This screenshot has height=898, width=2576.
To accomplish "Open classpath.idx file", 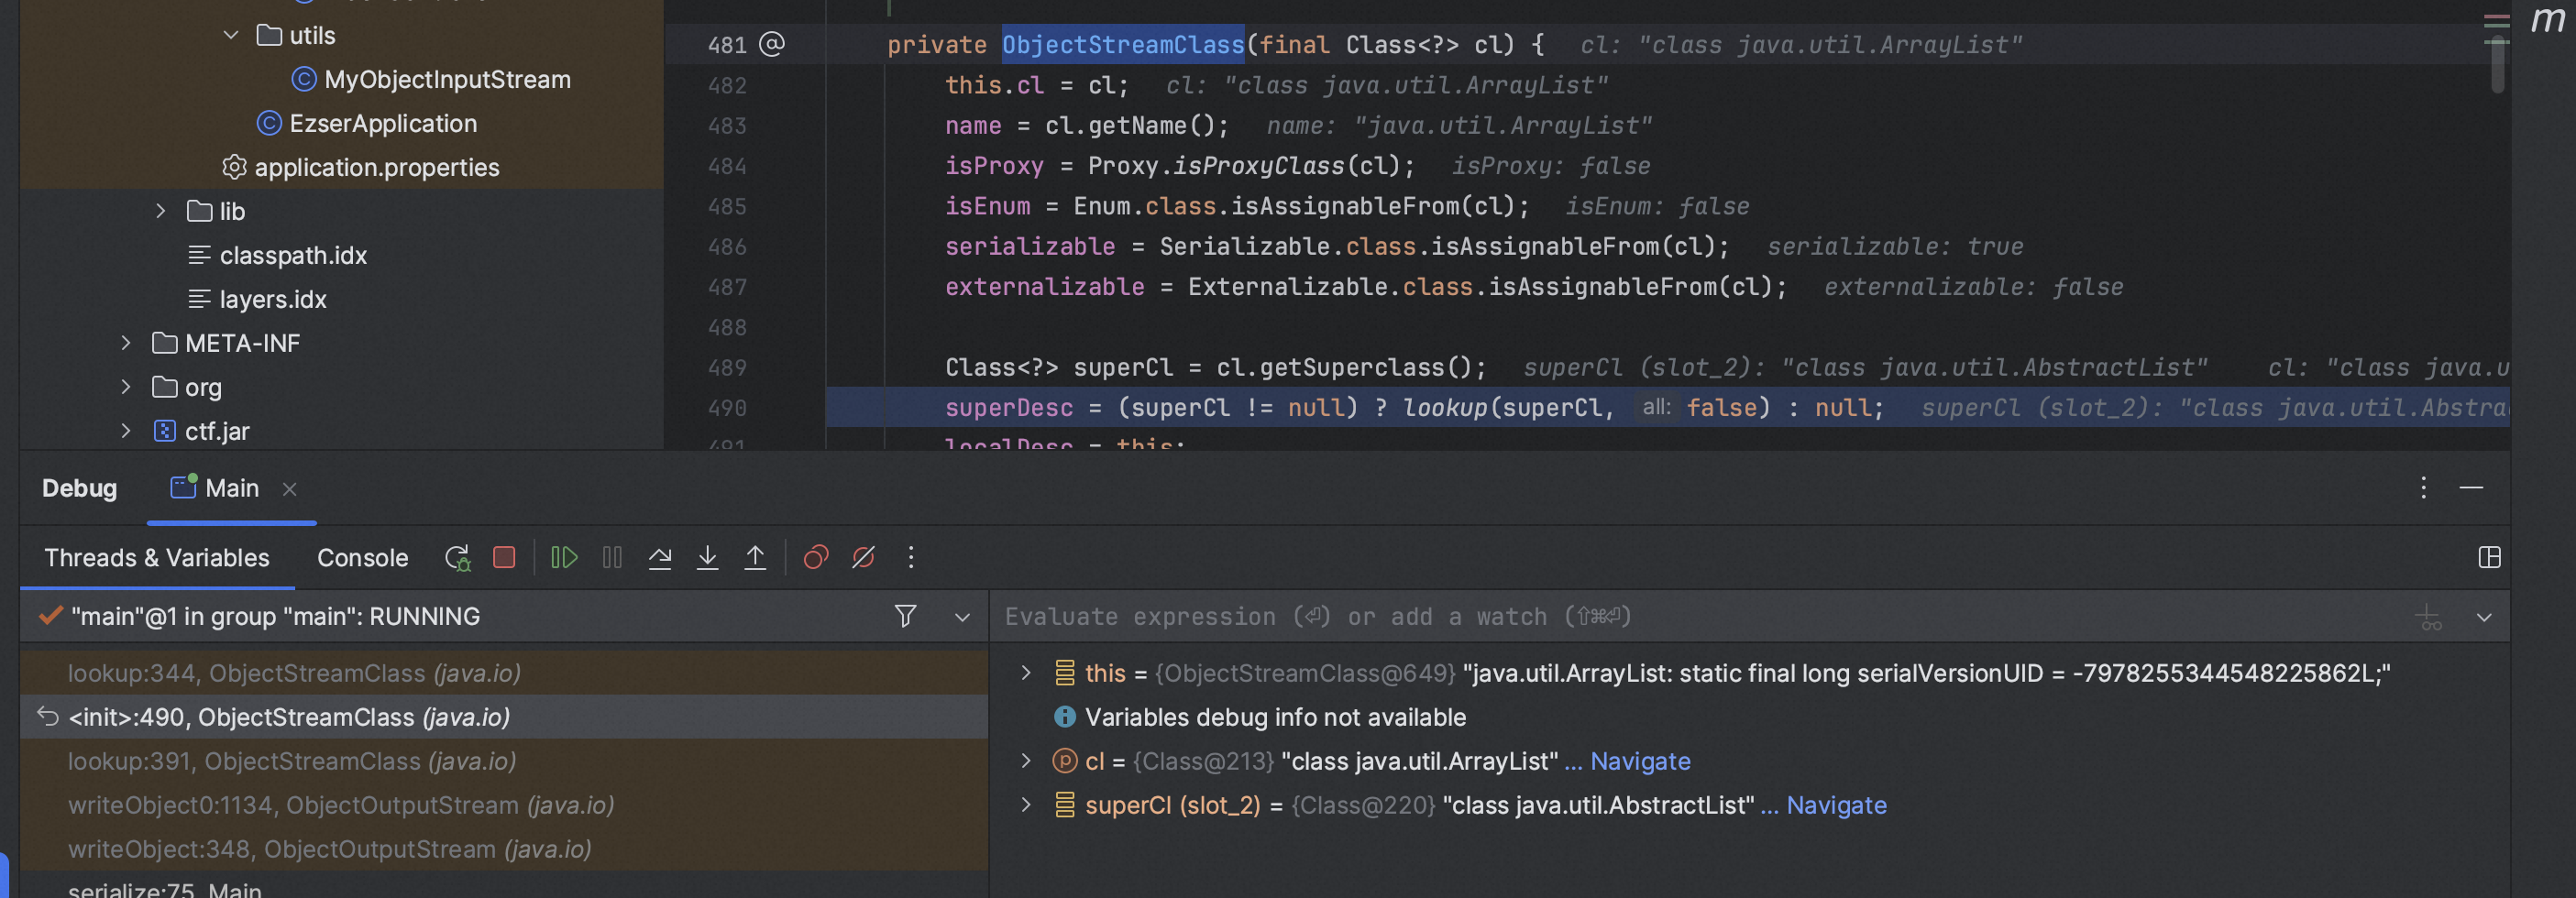I will coord(293,255).
